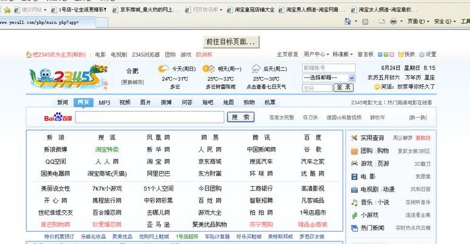Select the 机票 search tab
The height and width of the screenshot is (244, 470).
pos(270,102)
